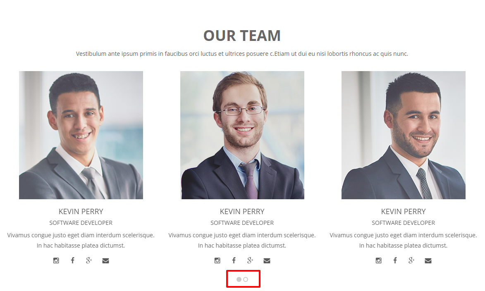485x291 pixels.
Task: Click the right bearded team member's photo
Action: [x=404, y=135]
